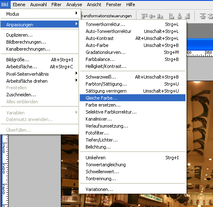Click the align bottom edges icon

(160, 16)
